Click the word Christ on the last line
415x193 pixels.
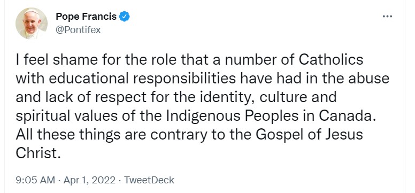36,153
